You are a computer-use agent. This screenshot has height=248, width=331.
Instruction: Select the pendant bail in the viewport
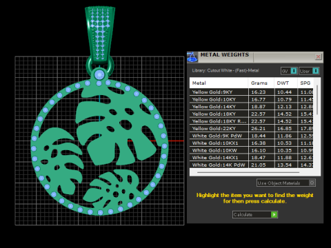click(x=100, y=34)
